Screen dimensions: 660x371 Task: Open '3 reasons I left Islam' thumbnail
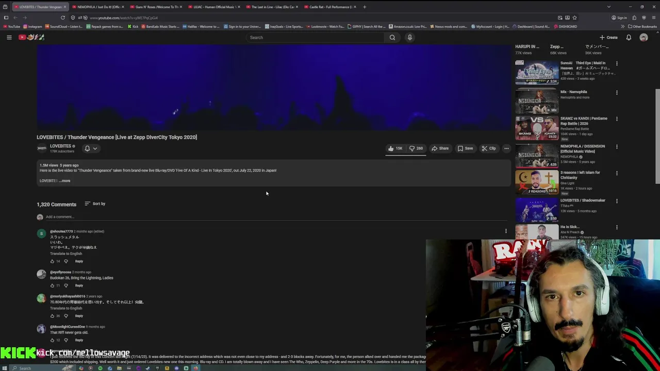pos(537,182)
